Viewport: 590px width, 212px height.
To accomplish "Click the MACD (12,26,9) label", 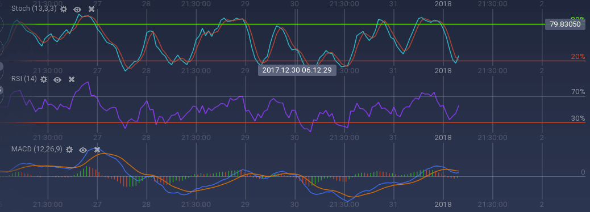I will (37, 149).
